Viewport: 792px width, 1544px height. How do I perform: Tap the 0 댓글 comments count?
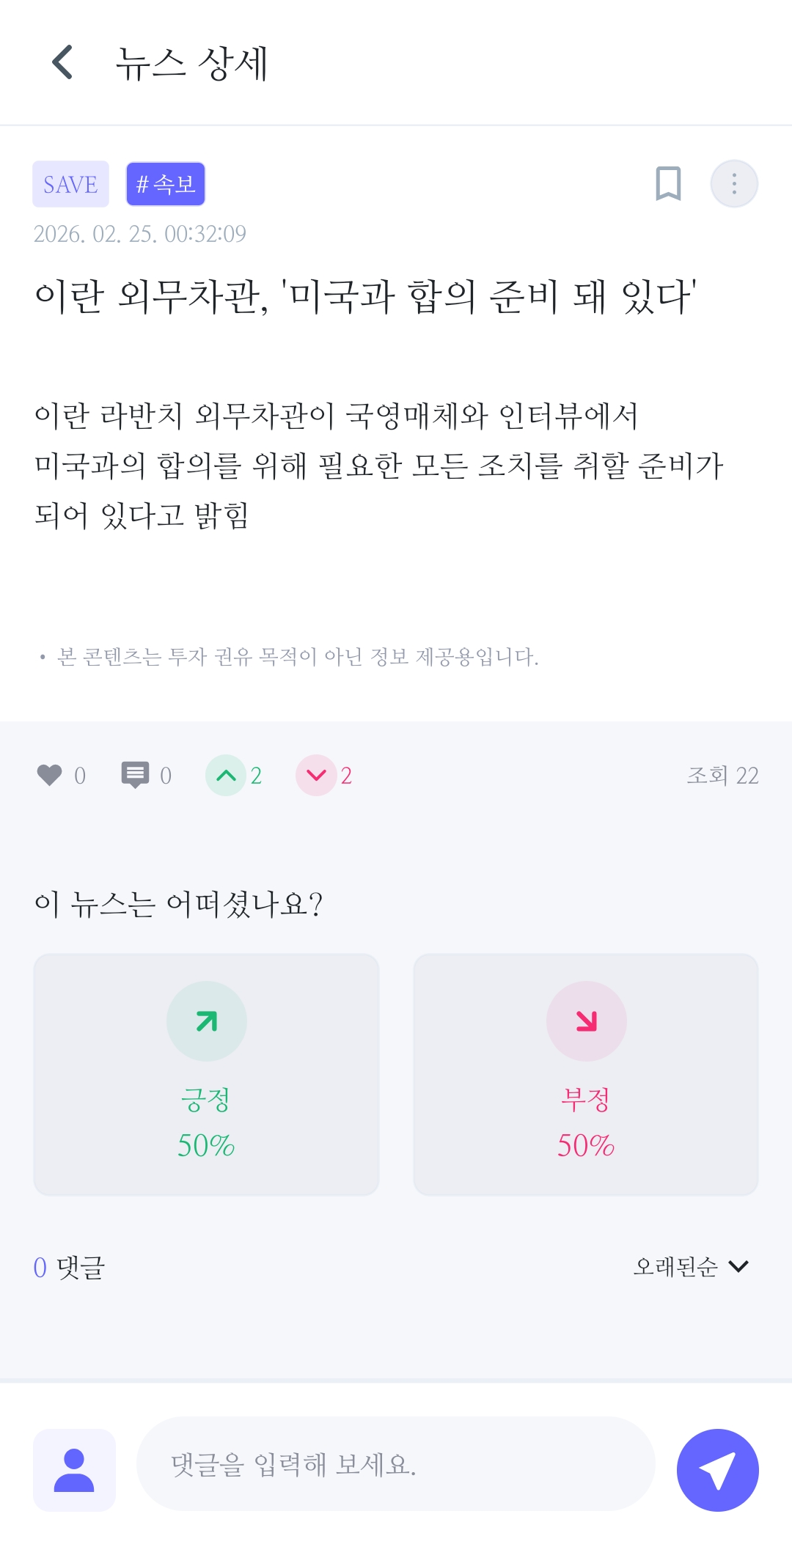tap(70, 1267)
